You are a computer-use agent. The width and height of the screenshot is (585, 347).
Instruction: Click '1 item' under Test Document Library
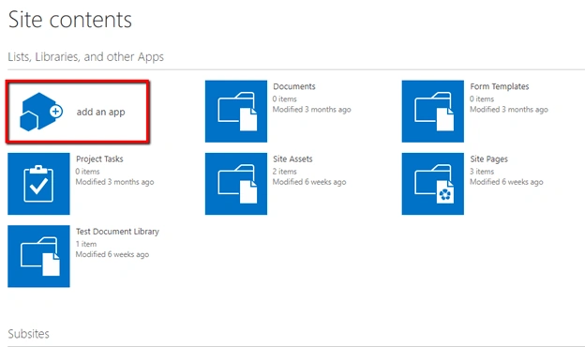point(86,244)
